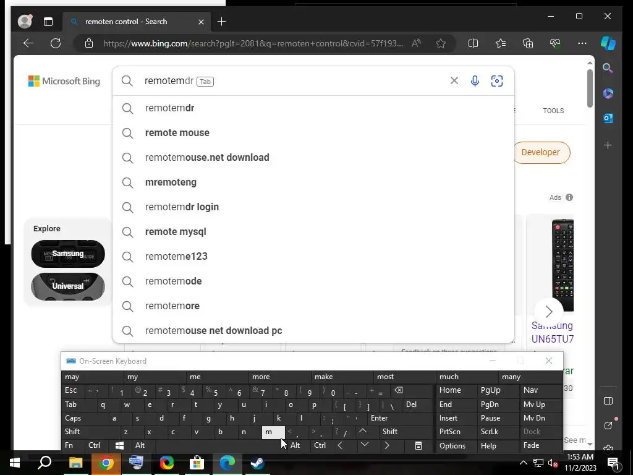Open Copilot sidebar icon
The image size is (633, 475).
coord(608,43)
